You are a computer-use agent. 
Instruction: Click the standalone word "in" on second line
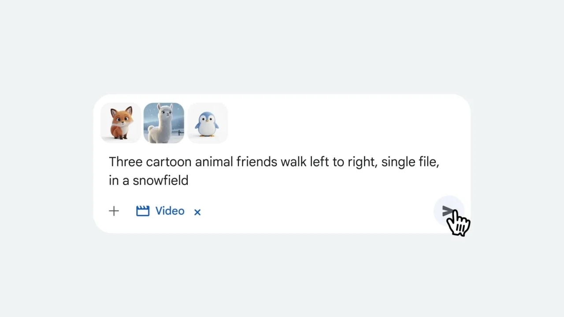point(113,181)
